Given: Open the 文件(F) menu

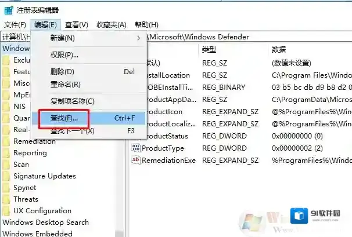Looking at the screenshot, I should 15,25.
